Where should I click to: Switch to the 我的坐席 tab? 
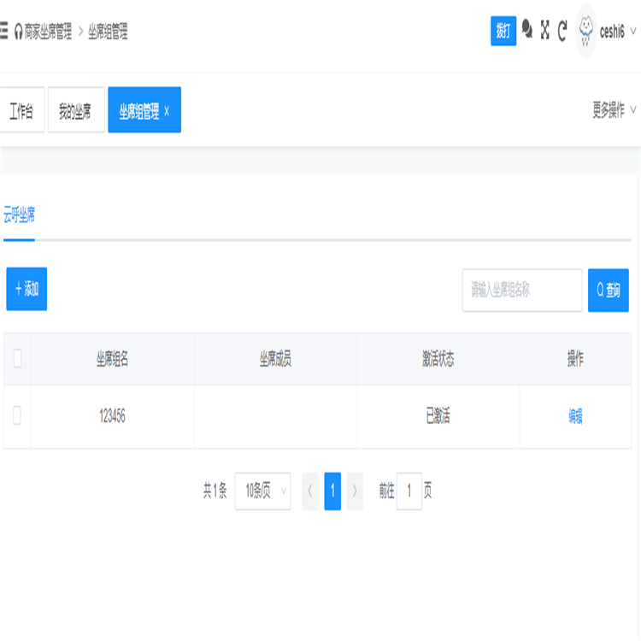click(75, 111)
